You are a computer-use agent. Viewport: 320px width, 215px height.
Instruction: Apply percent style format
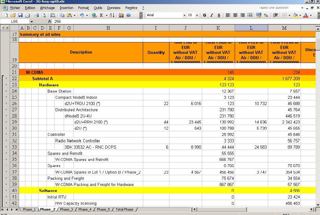[266, 15]
